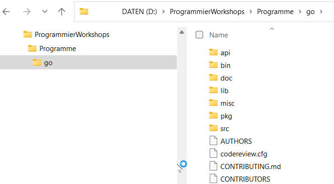Jump to DATEN (D:) in address bar
This screenshot has height=184, width=334.
click(139, 12)
